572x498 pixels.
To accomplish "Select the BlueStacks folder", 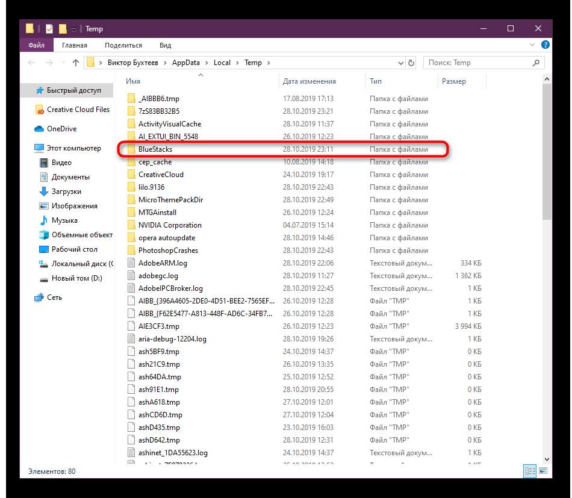I will pos(155,149).
